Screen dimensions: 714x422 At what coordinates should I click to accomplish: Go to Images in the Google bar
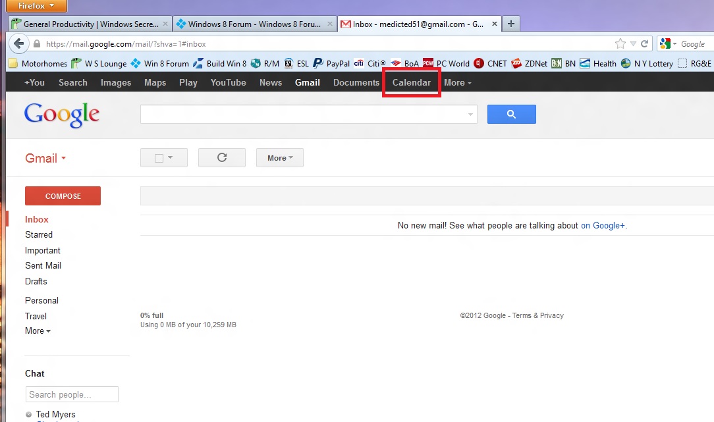[116, 82]
